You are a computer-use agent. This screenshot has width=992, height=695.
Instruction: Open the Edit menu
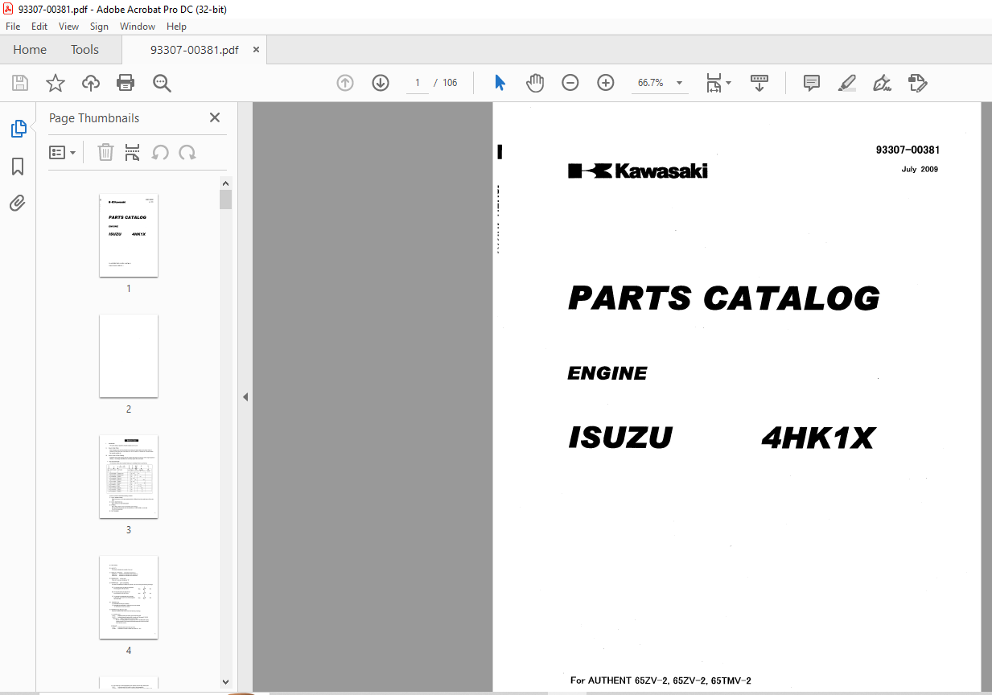[39, 27]
